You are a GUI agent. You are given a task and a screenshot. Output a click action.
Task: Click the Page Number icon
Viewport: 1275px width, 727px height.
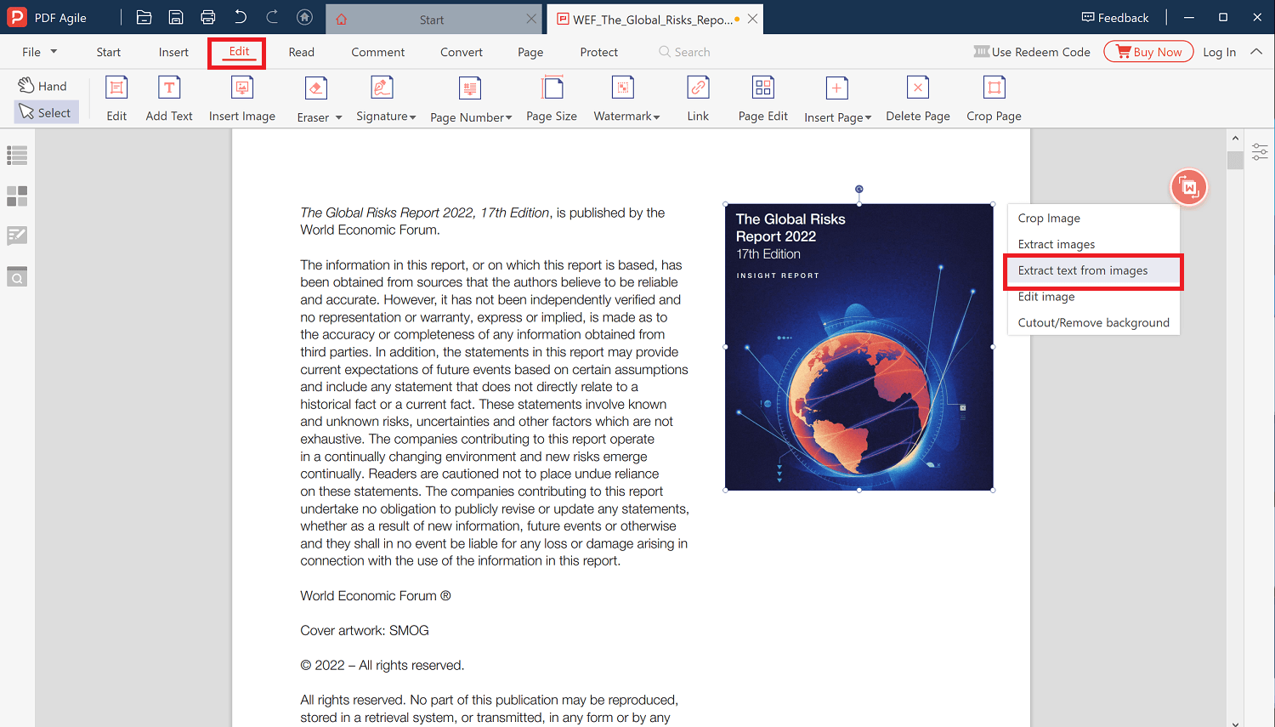(x=470, y=88)
